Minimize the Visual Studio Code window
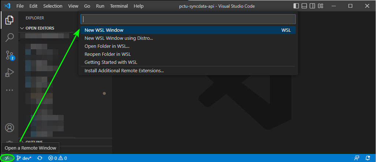 tap(334, 6)
